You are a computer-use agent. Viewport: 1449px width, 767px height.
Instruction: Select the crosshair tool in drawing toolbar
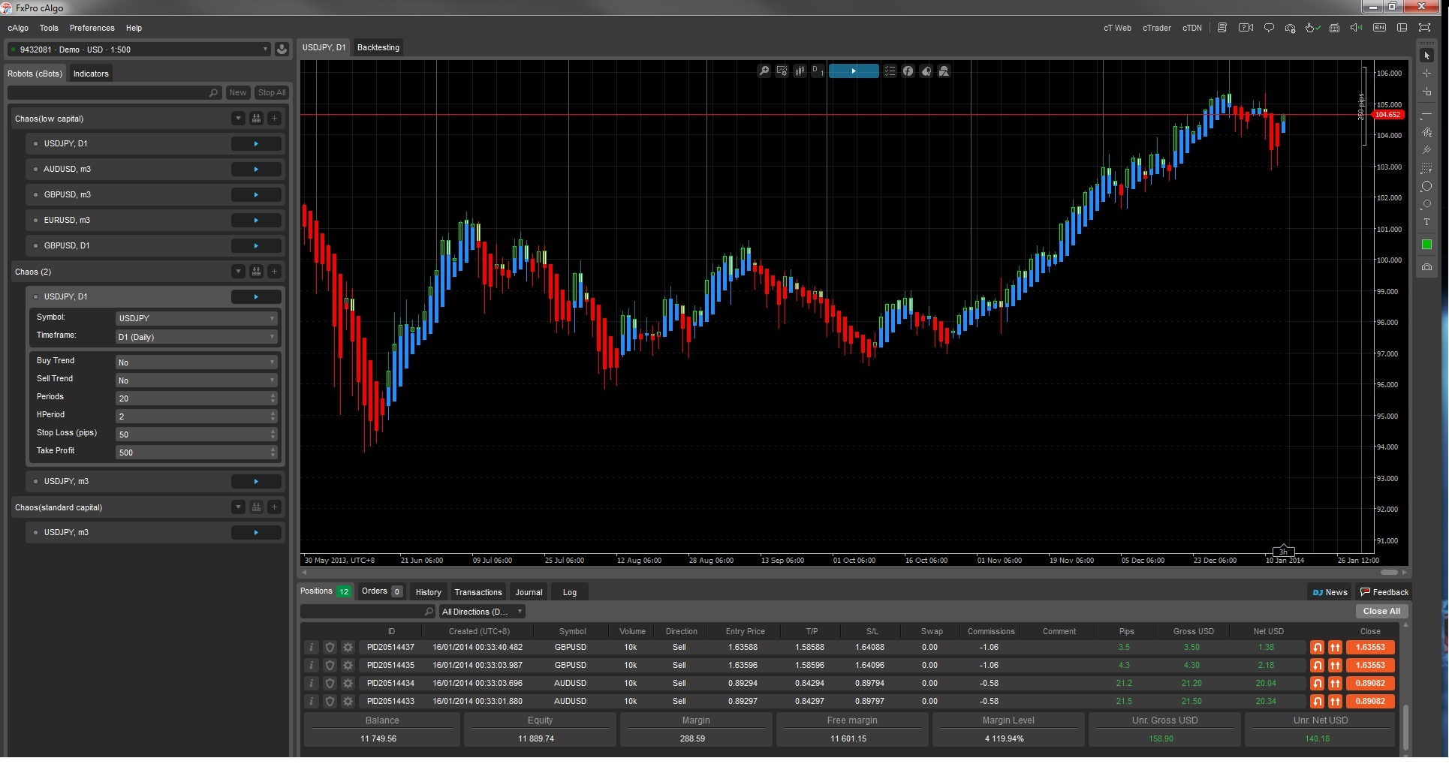[x=1426, y=74]
